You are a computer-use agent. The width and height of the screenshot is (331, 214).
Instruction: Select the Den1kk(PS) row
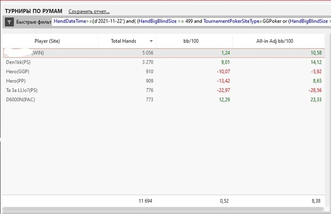tap(164, 62)
